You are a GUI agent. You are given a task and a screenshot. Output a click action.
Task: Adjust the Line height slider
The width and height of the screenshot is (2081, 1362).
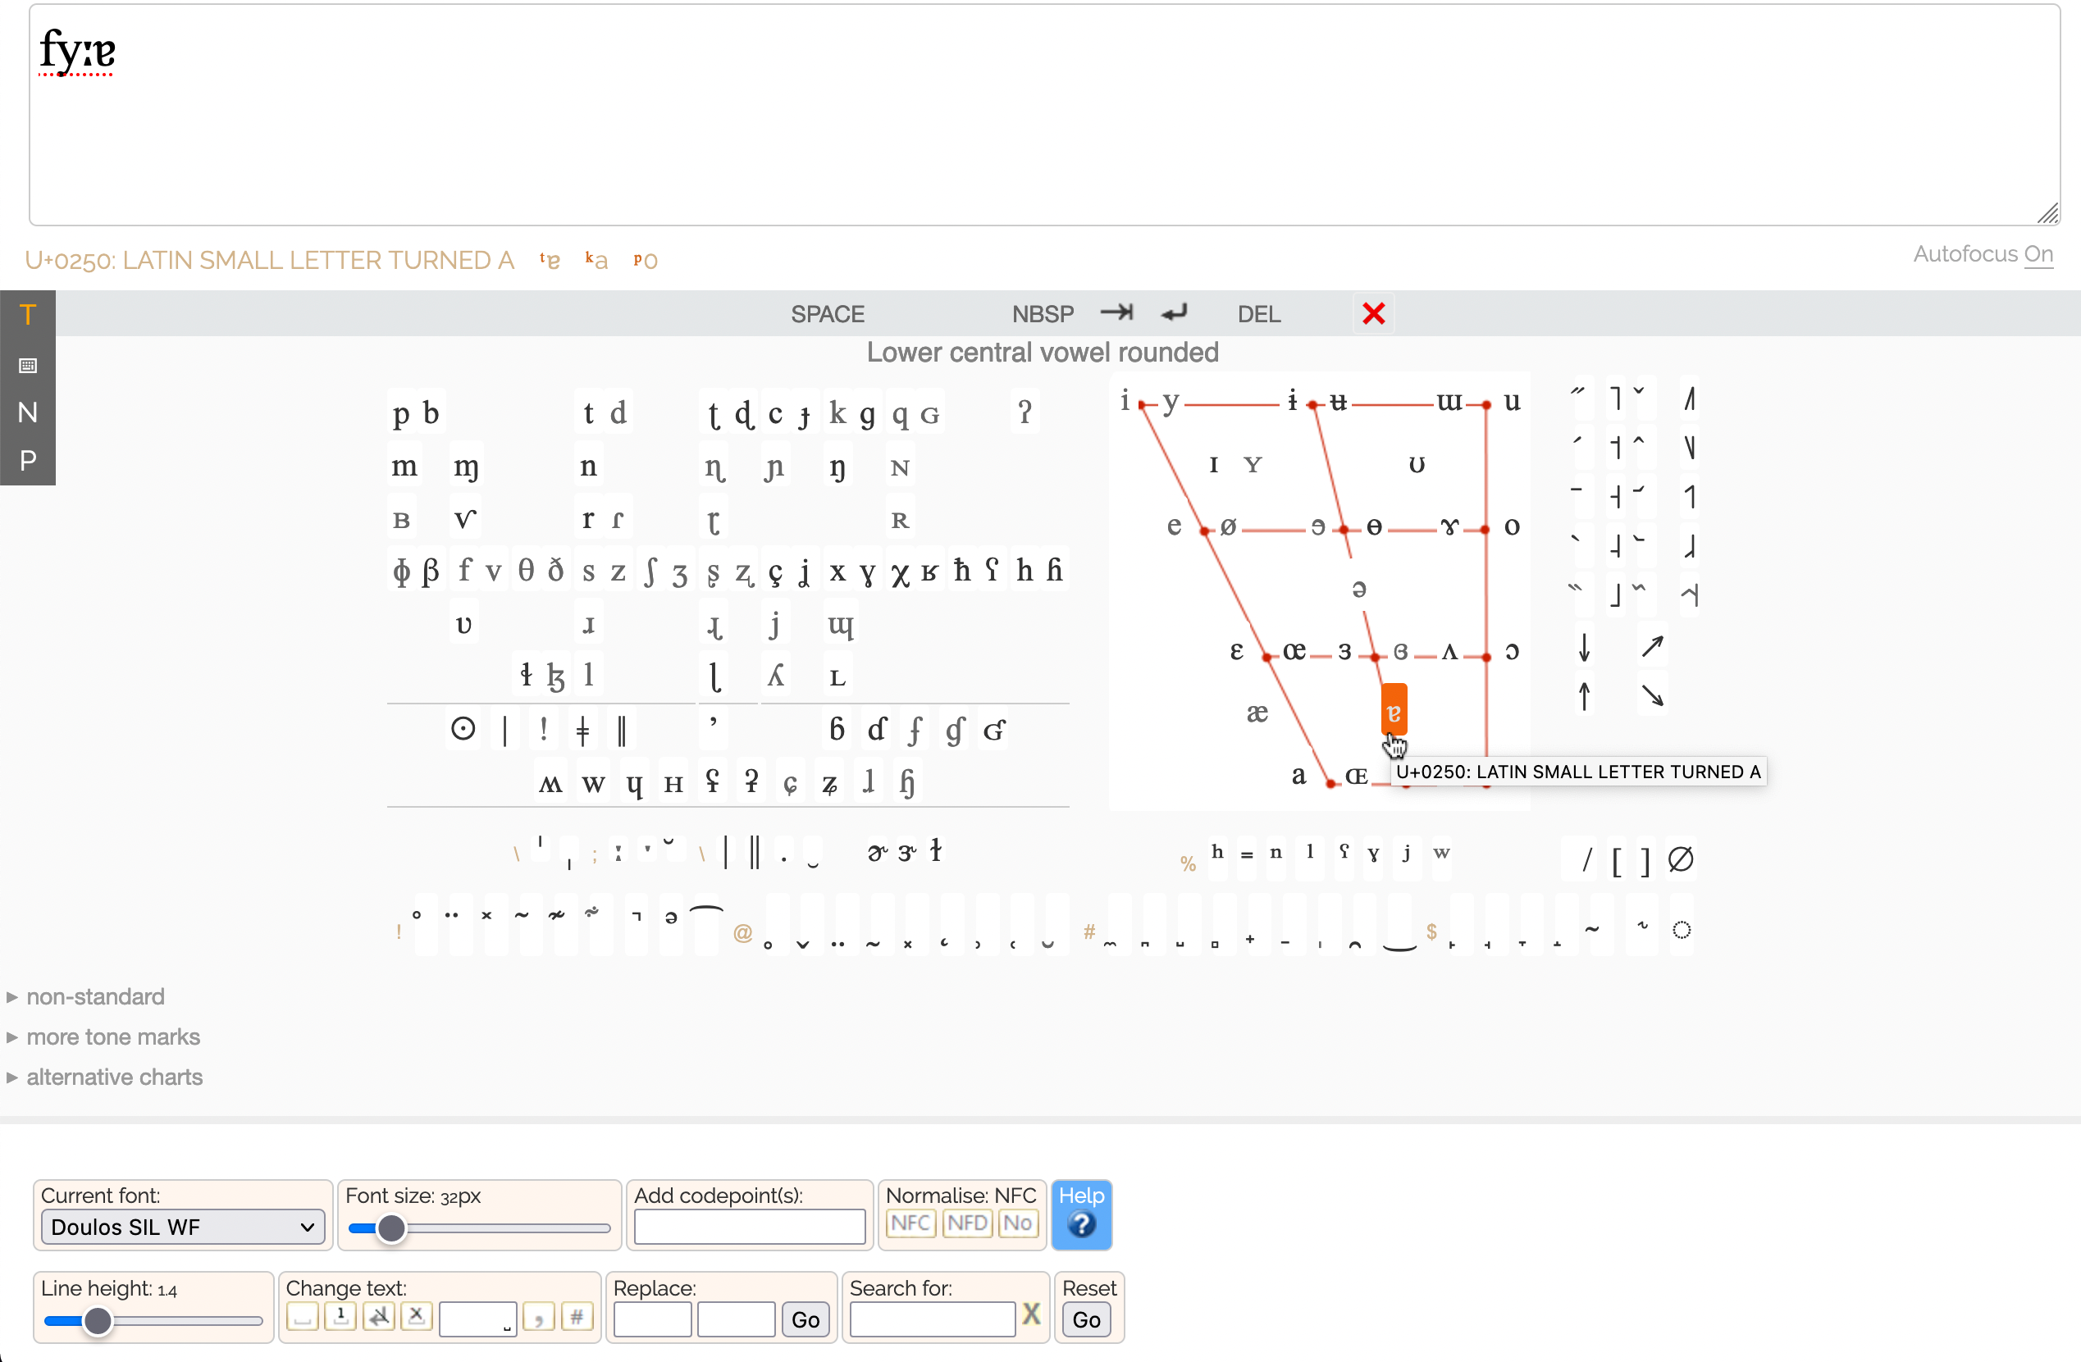[153, 1321]
